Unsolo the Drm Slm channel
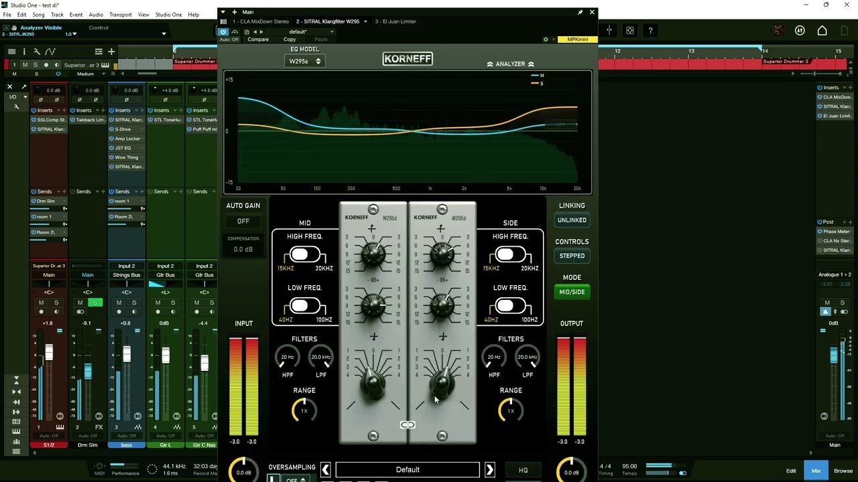 coord(95,303)
